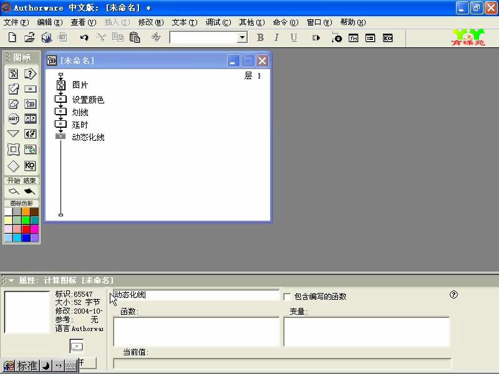This screenshot has height=374, width=499.
Task: Choose the magenta icon color swatch
Action: (34, 229)
